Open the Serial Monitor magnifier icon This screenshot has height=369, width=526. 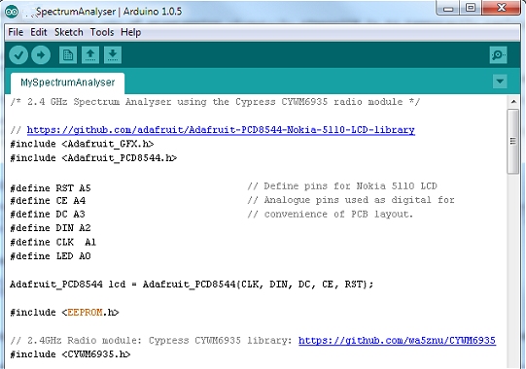pyautogui.click(x=498, y=55)
